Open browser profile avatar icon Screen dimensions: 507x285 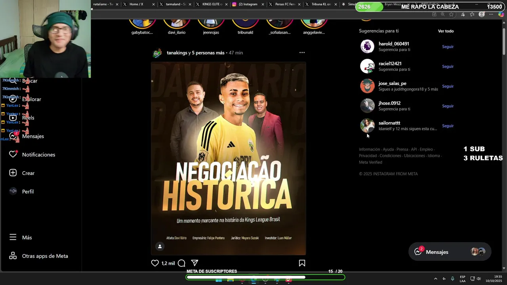point(482,14)
